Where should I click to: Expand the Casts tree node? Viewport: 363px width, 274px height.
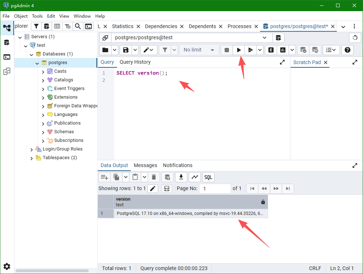[43, 72]
